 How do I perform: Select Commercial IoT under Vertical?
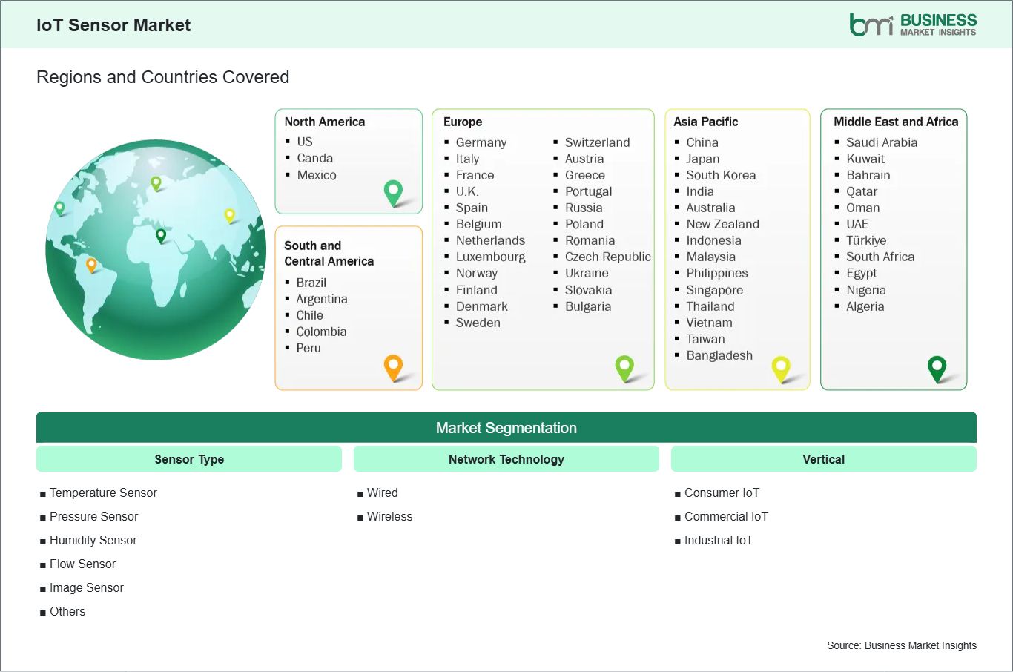[x=726, y=516]
